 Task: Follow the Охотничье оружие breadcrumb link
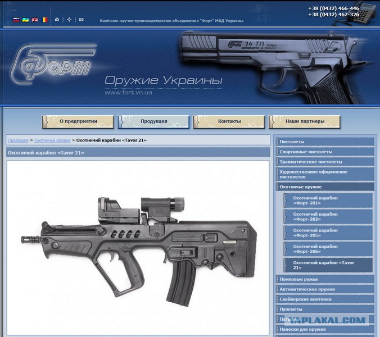52,140
